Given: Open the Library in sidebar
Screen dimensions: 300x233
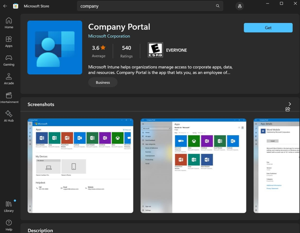Looking at the screenshot, I should [x=9, y=207].
